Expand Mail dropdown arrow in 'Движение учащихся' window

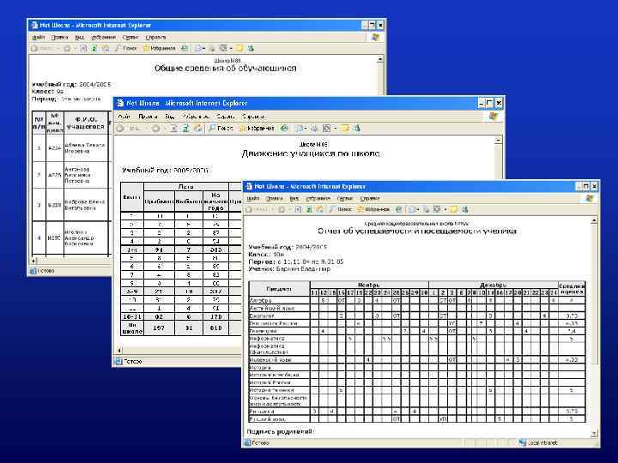[306, 129]
